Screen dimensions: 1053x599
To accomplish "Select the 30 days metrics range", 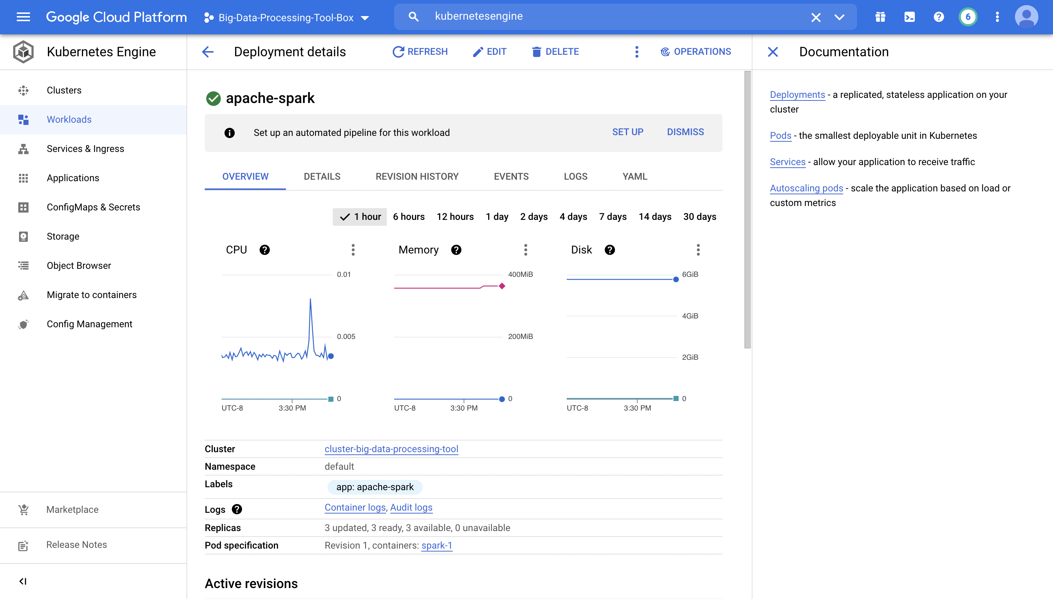I will [x=699, y=216].
